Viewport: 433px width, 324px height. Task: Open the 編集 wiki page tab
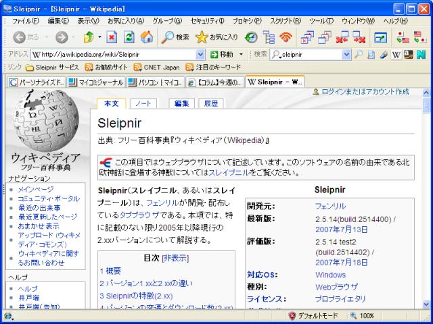181,103
